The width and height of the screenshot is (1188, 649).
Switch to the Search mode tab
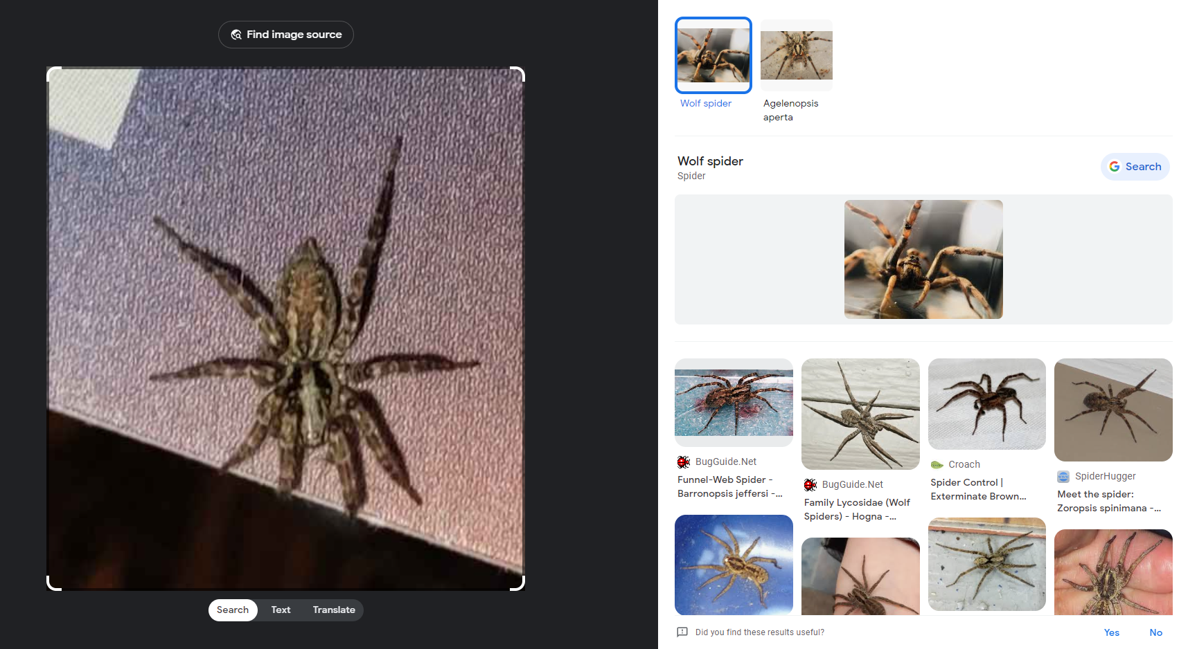coord(233,610)
